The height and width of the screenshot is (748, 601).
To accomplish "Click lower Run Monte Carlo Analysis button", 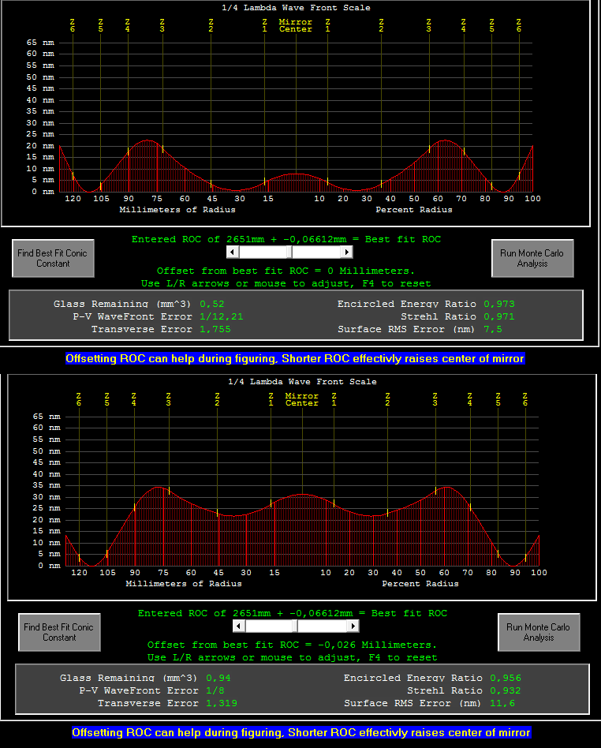I will pos(539,632).
